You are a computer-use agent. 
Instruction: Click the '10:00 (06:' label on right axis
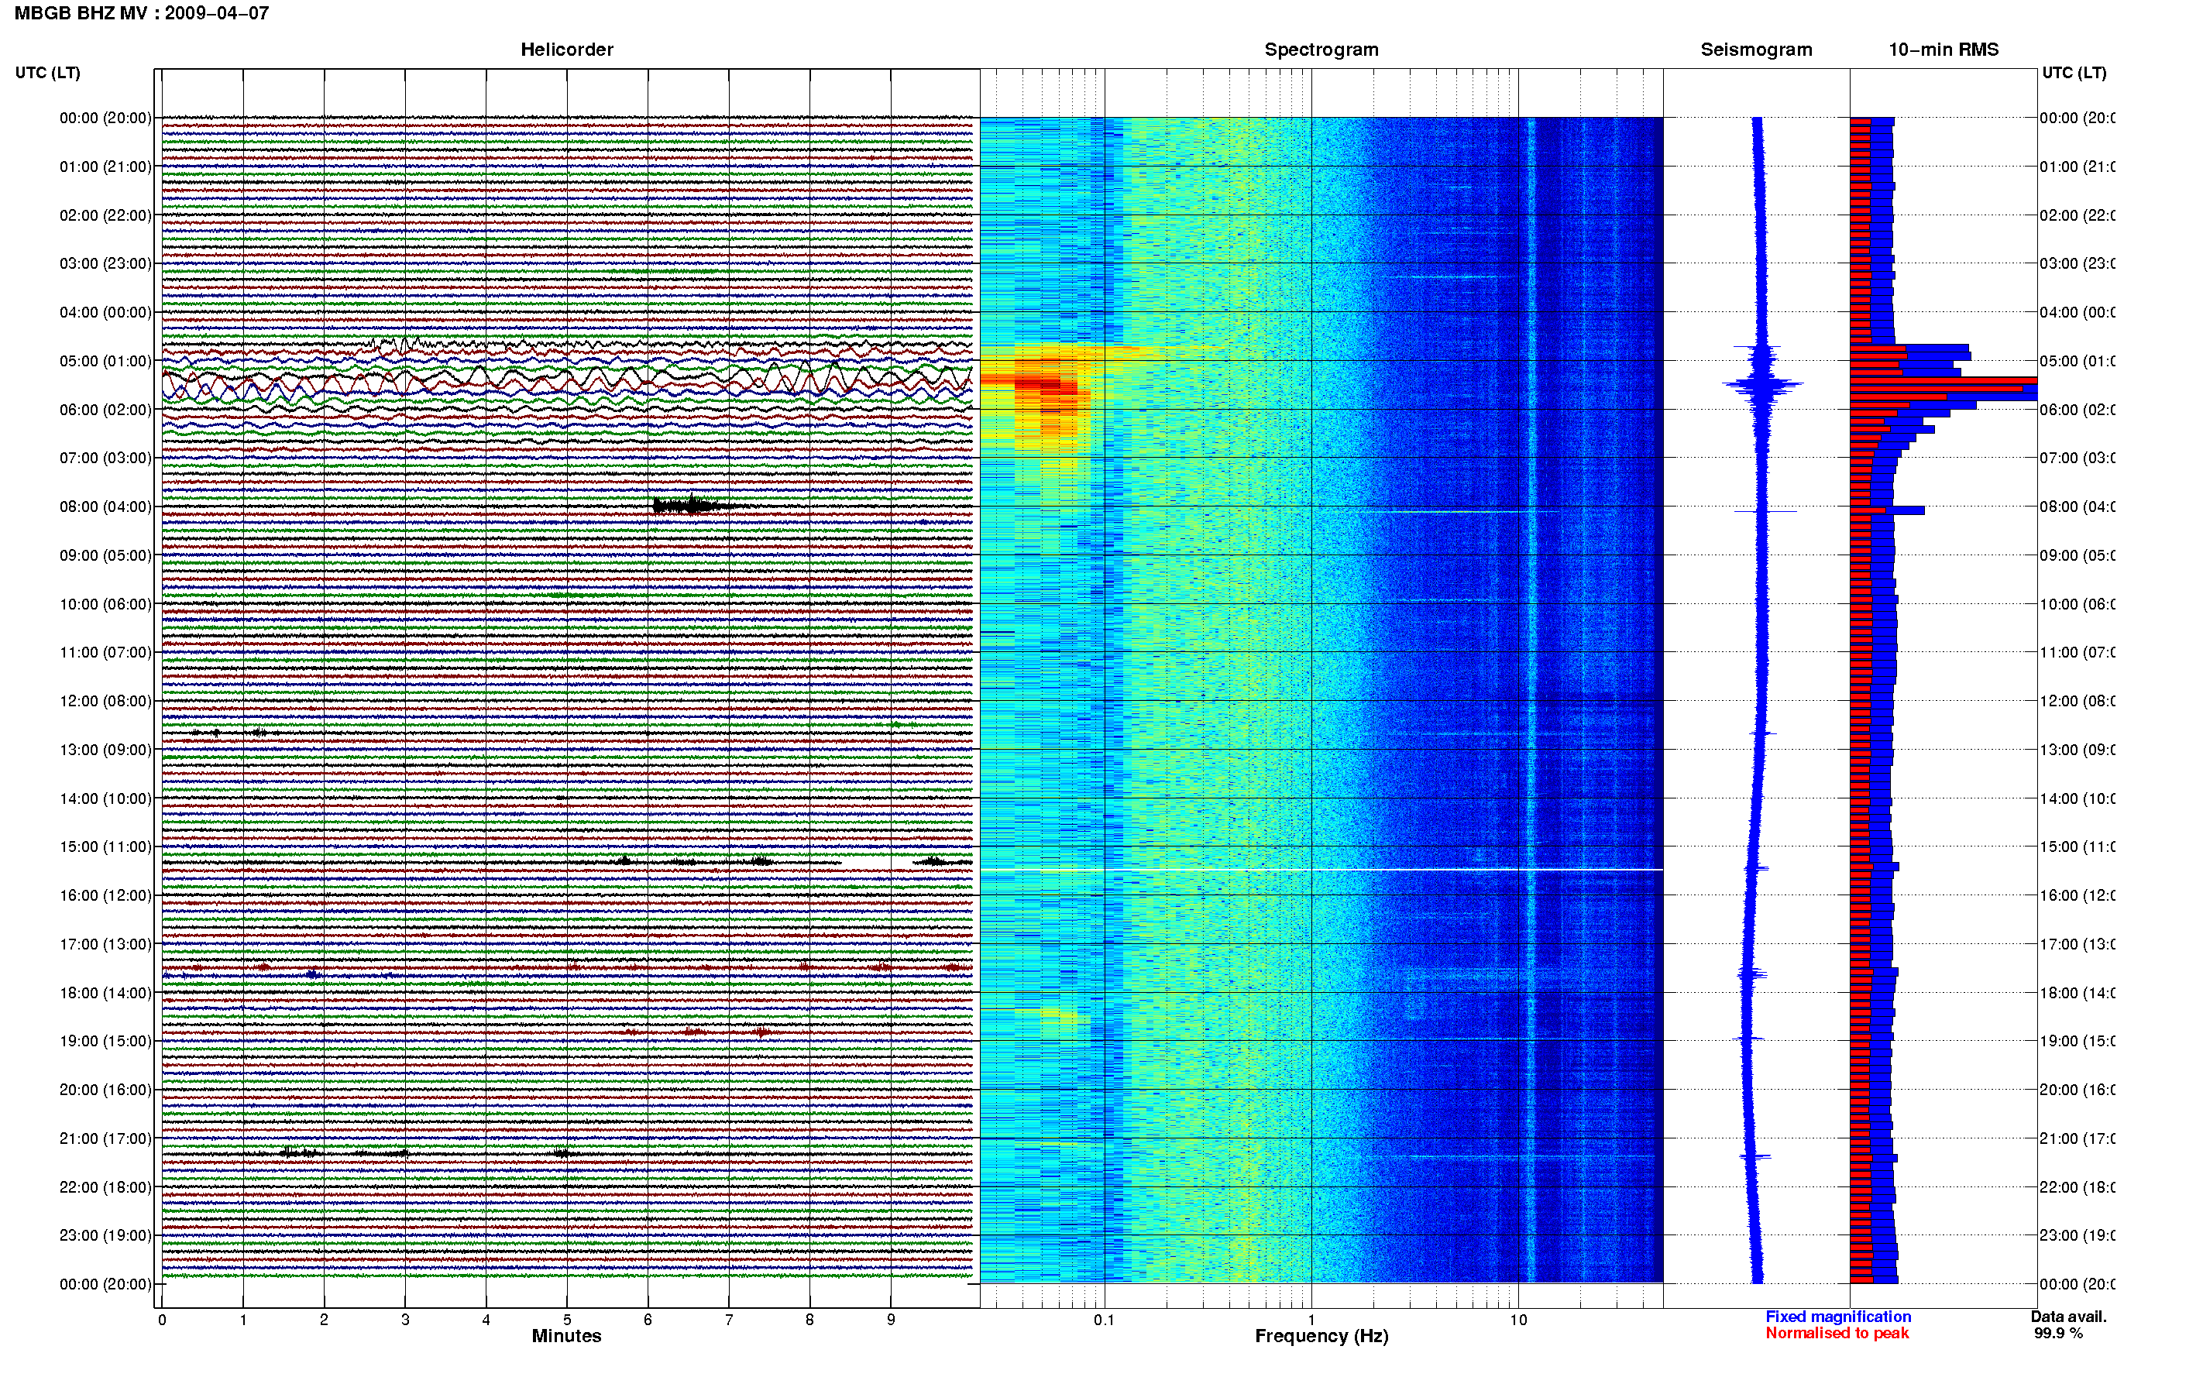tap(2078, 604)
